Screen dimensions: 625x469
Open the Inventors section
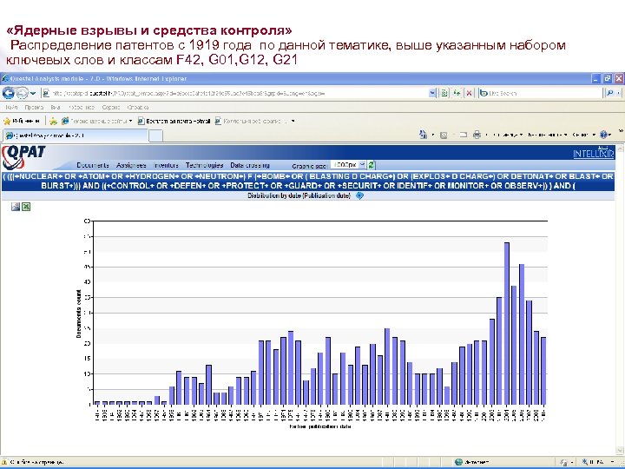click(x=166, y=165)
